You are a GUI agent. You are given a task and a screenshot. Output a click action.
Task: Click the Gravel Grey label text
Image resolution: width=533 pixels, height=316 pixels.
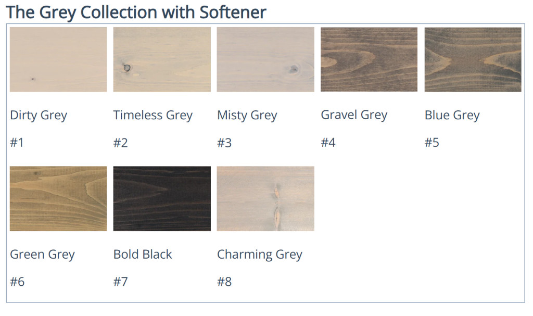[x=354, y=115]
